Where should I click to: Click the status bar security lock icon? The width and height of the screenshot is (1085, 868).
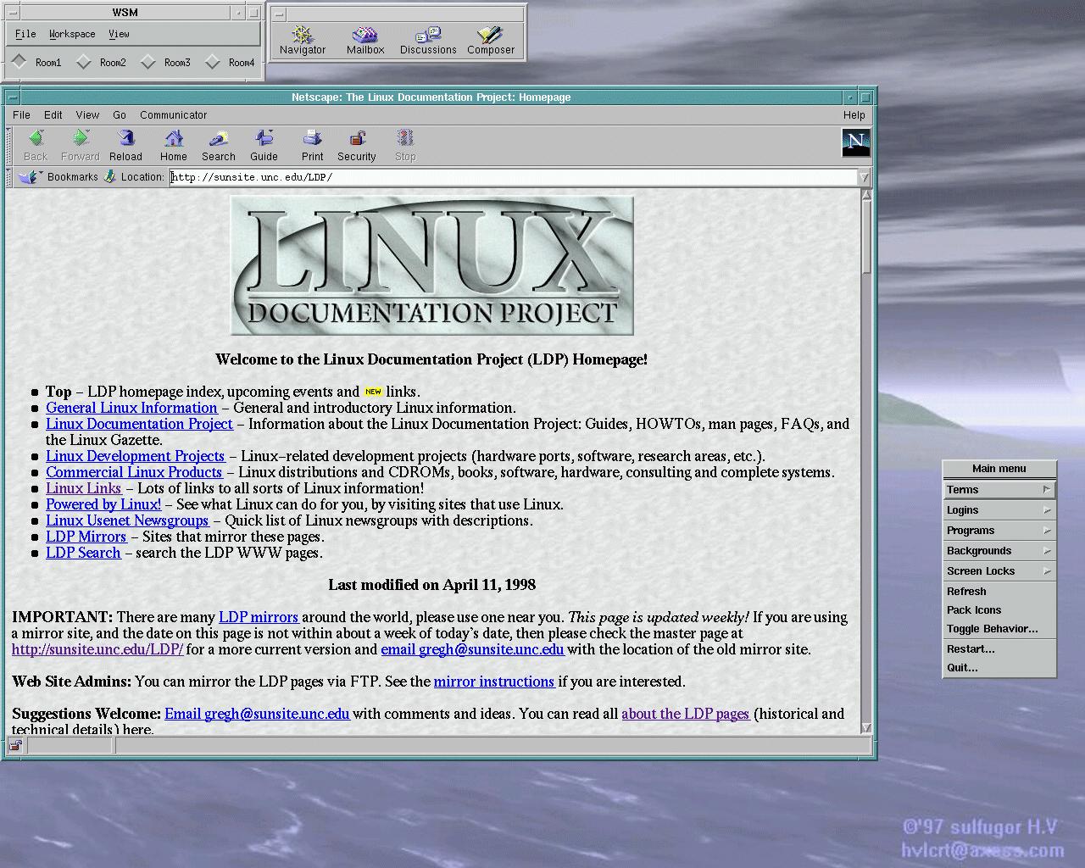coord(15,746)
